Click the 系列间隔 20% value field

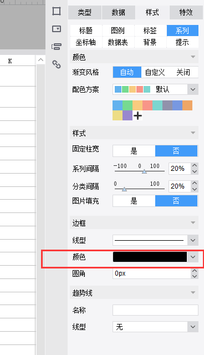[180, 169]
